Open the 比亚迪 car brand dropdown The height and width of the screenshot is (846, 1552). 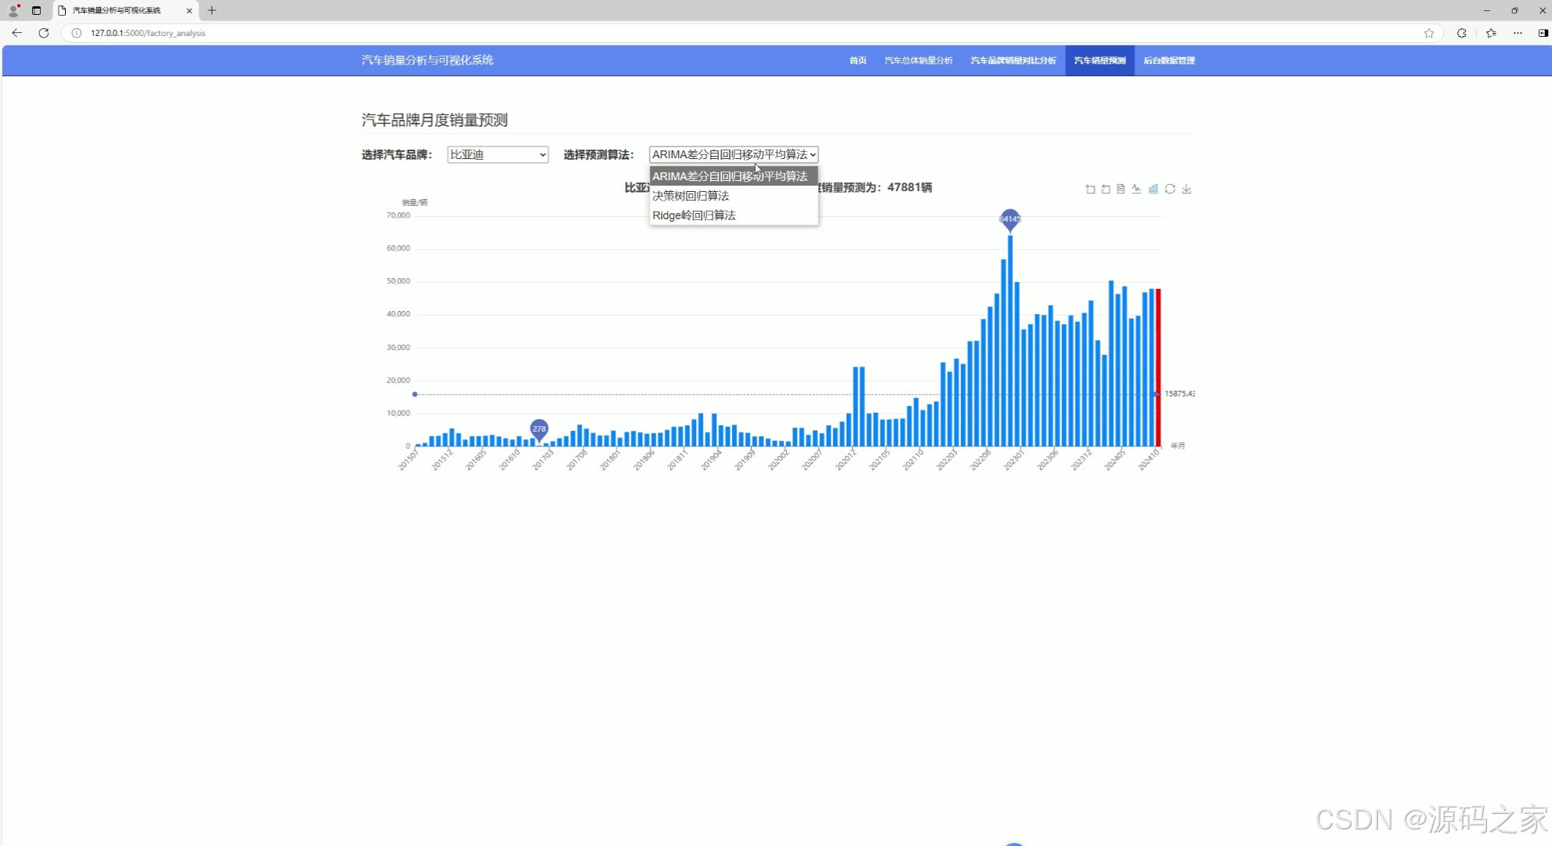(x=497, y=154)
